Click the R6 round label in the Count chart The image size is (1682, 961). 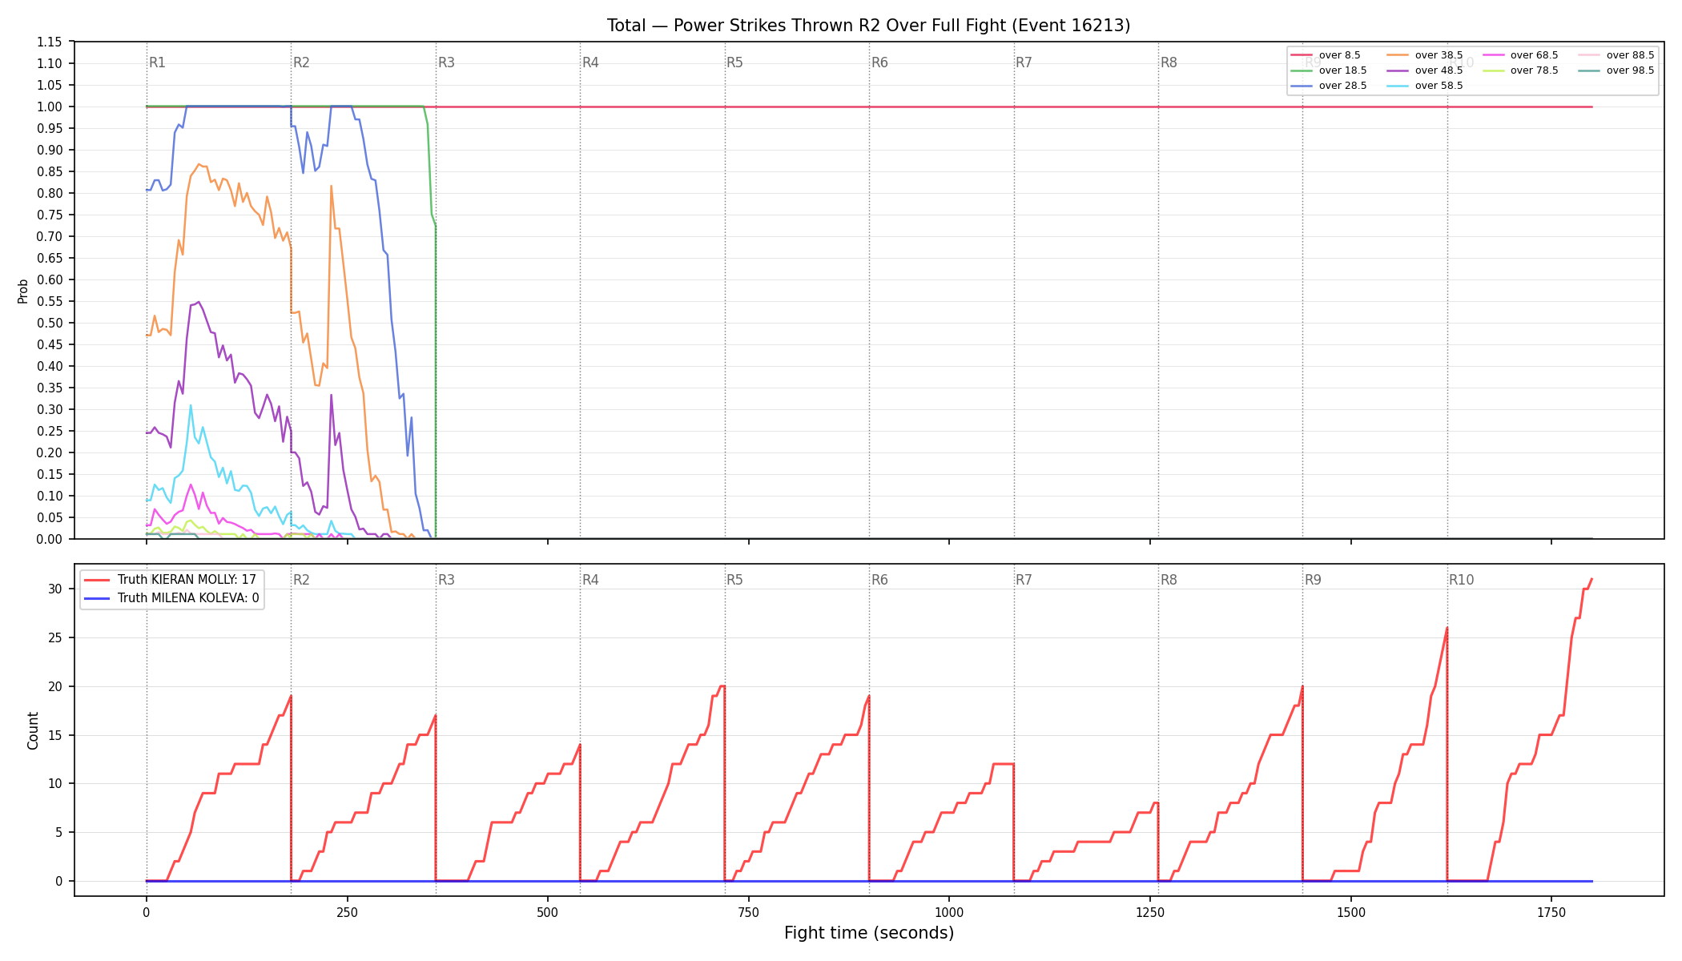(879, 580)
